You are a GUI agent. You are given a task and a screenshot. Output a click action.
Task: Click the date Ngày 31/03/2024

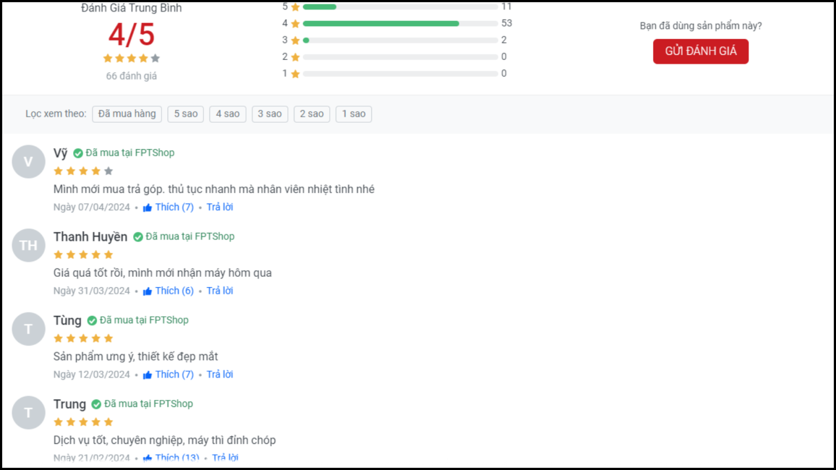[91, 291]
